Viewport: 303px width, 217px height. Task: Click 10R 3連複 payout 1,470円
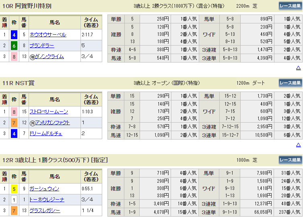coord(264,50)
